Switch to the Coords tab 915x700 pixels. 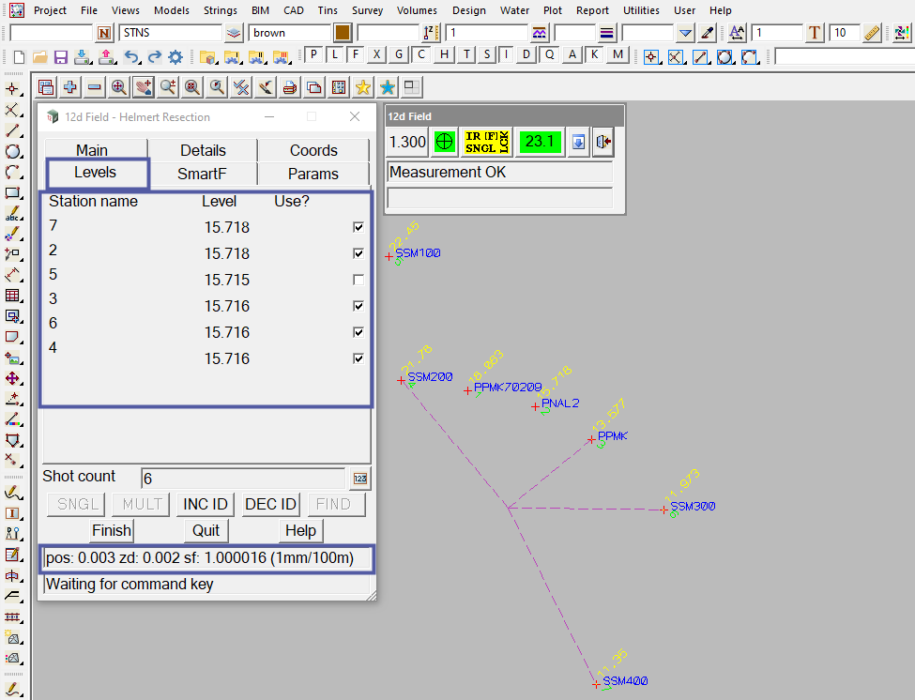pos(313,150)
